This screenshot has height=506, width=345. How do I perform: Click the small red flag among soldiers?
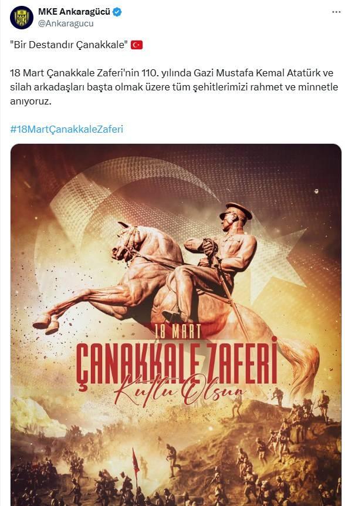(136, 461)
